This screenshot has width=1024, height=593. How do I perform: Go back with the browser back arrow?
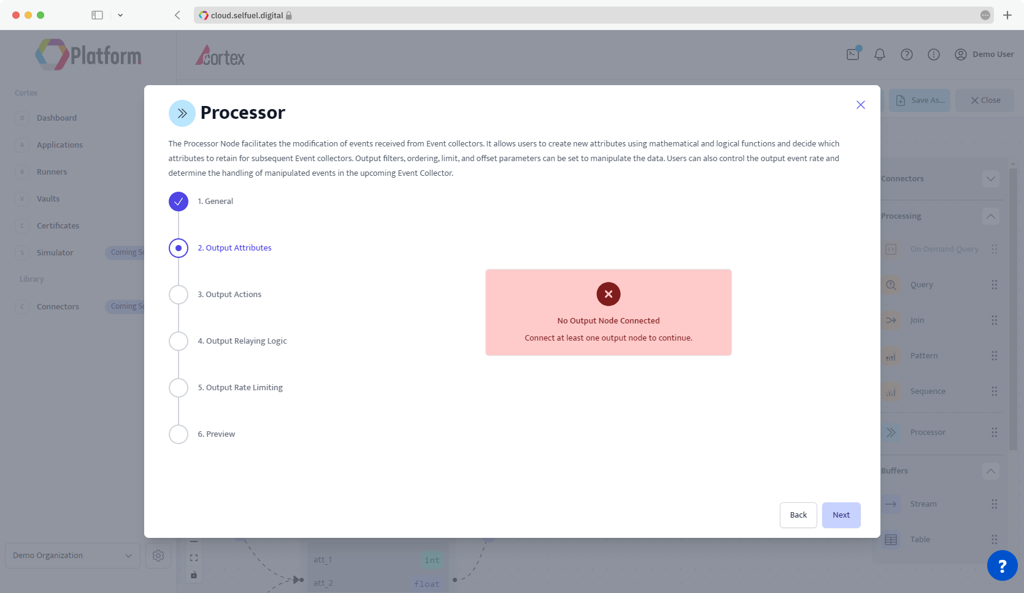tap(177, 15)
